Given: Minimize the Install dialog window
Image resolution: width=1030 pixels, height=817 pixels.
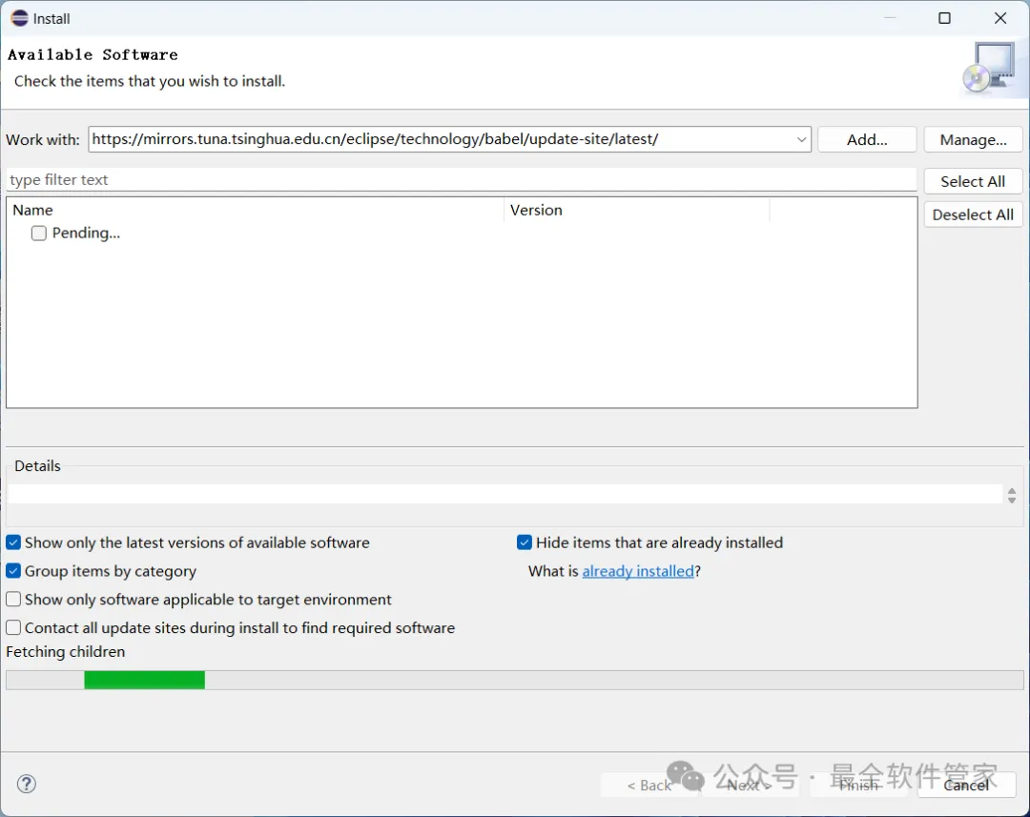Looking at the screenshot, I should coord(889,18).
